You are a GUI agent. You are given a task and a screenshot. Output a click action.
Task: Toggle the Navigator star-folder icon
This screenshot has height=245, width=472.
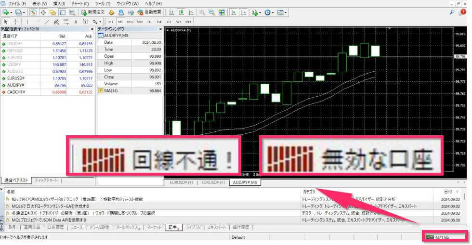(52, 13)
